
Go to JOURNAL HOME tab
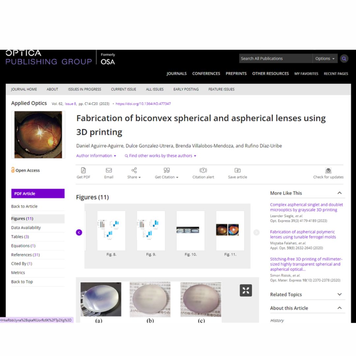[x=24, y=89]
